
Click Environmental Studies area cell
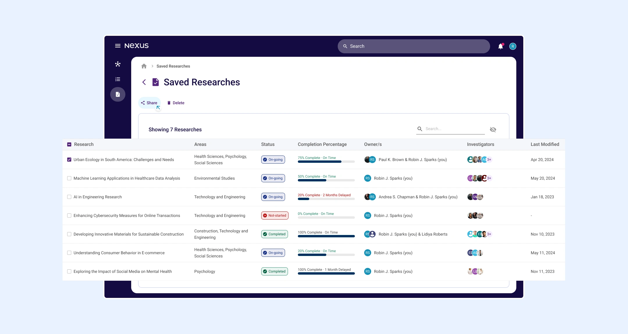click(214, 178)
